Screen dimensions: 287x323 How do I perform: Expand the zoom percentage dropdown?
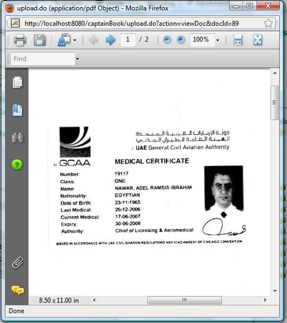[217, 40]
